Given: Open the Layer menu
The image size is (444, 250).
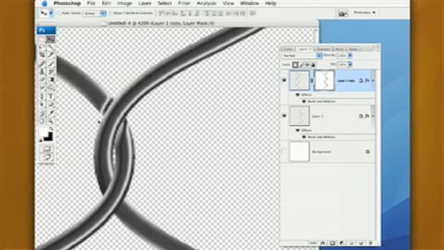Looking at the screenshot, I should click(145, 3).
